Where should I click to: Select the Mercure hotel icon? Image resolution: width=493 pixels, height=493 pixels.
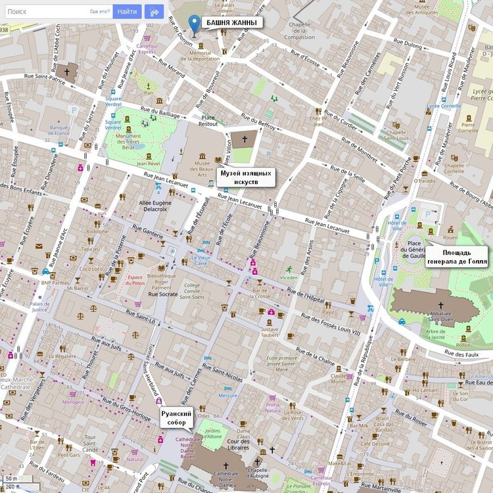[227, 388]
